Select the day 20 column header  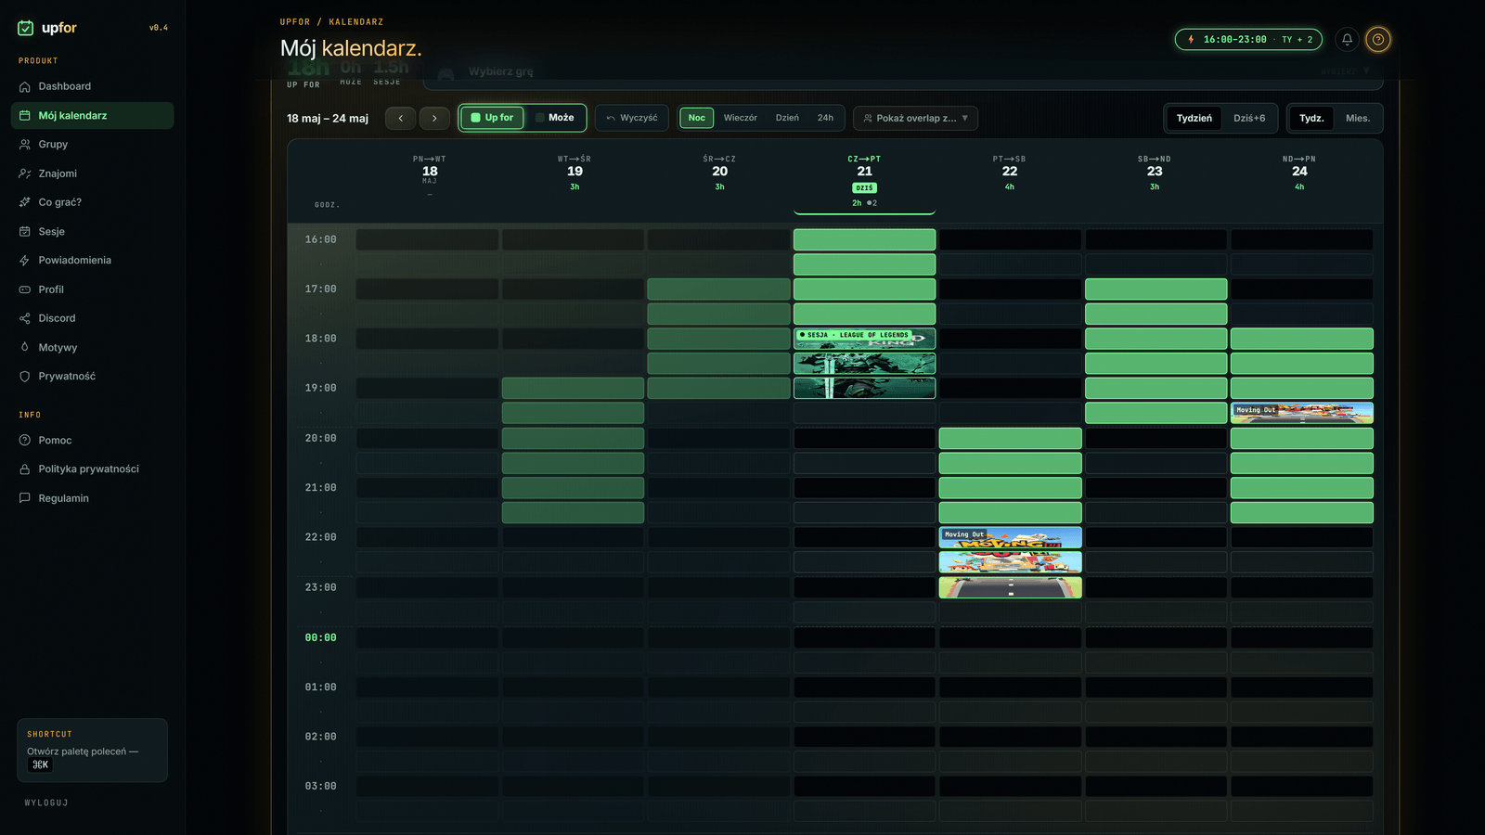tap(719, 173)
